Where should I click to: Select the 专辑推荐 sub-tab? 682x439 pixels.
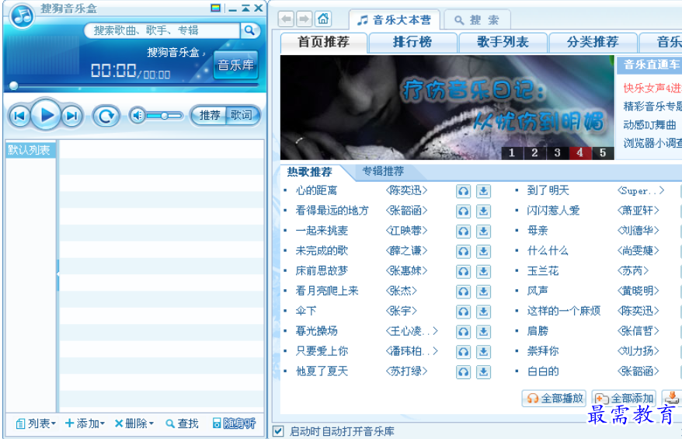(383, 172)
